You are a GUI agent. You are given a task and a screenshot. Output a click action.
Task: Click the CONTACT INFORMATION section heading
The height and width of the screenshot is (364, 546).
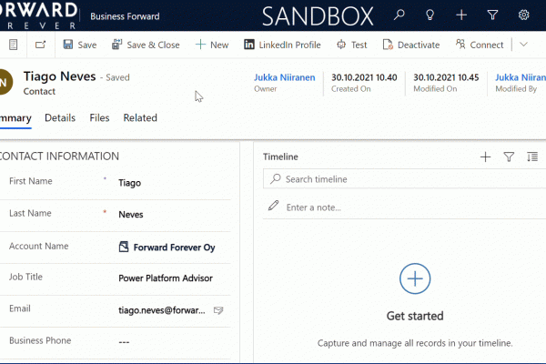59,156
